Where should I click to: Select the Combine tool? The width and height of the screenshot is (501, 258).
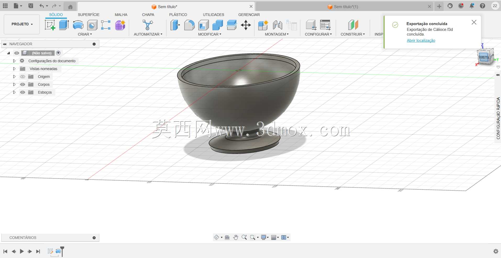pos(218,25)
